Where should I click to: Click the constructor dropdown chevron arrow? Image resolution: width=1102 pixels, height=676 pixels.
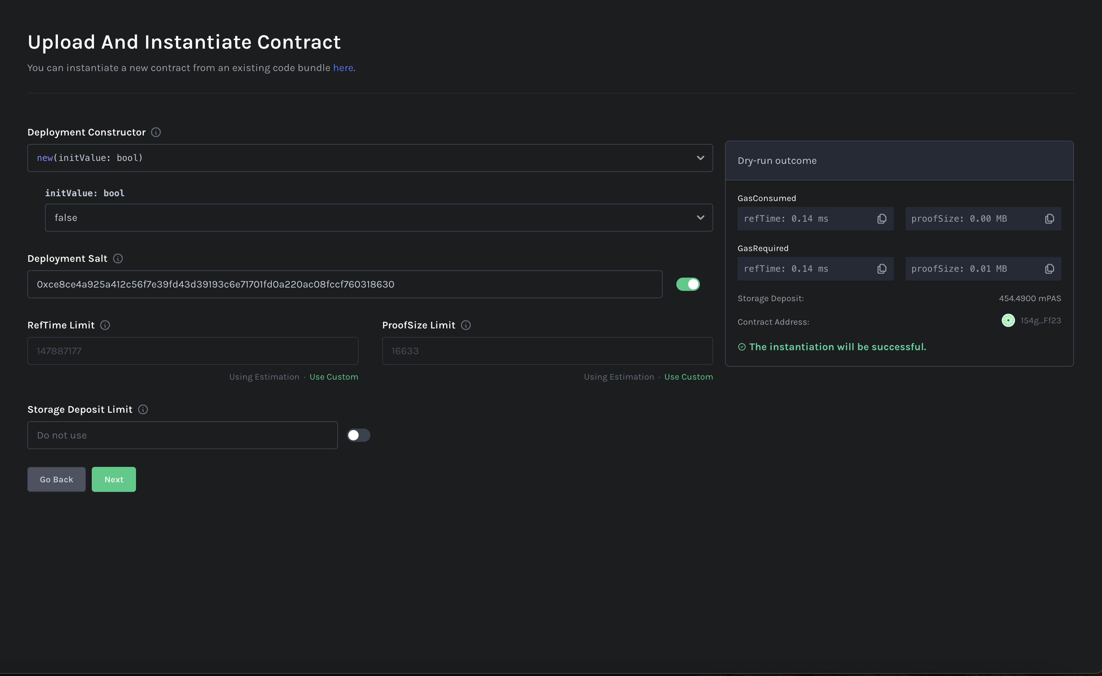[700, 158]
